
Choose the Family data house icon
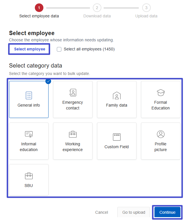pyautogui.click(x=116, y=95)
